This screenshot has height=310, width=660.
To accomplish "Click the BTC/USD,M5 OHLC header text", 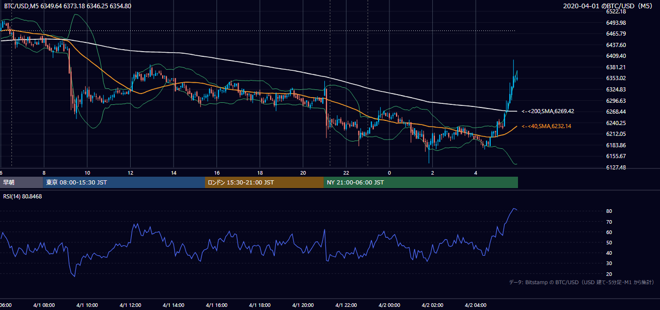I will 67,6.
